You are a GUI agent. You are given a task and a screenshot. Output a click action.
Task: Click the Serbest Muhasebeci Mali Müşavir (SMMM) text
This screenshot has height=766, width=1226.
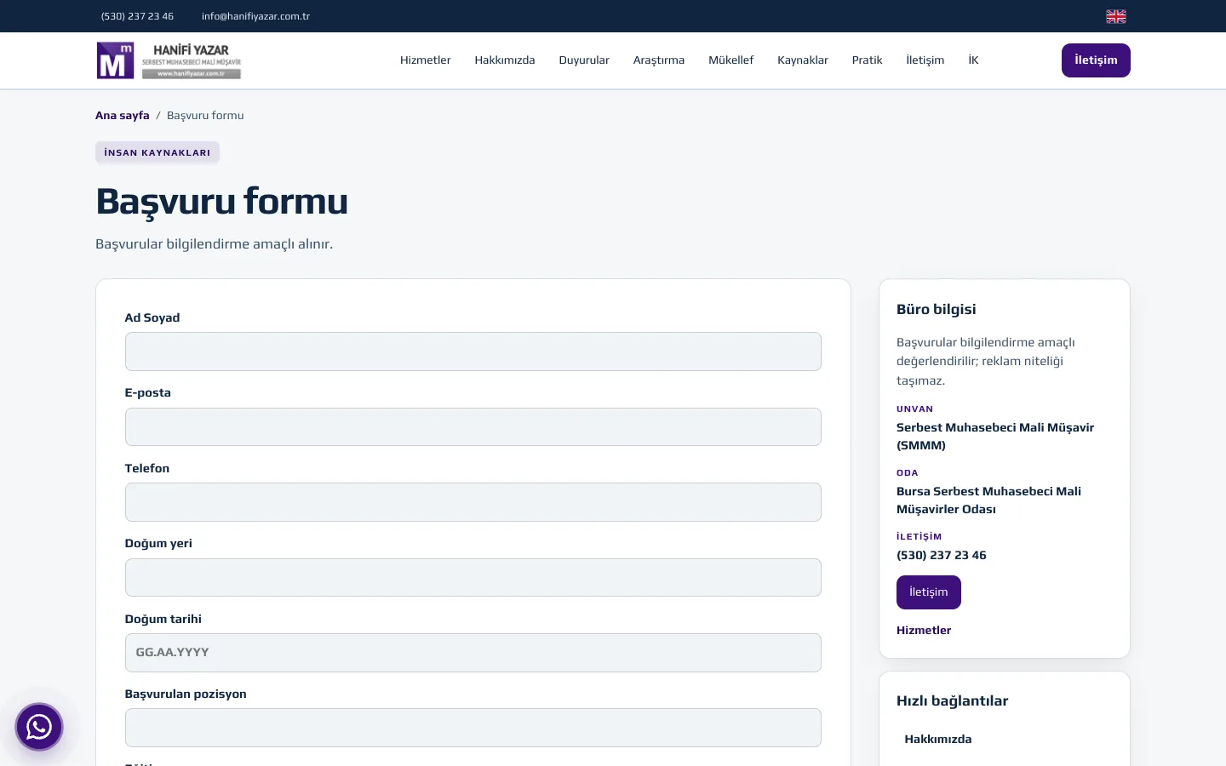(995, 437)
